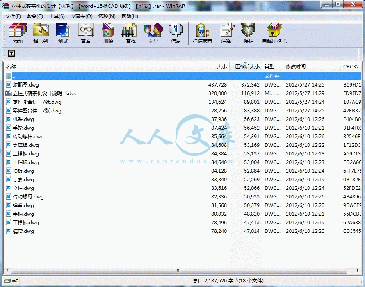
Task: Open the 选项(N) menu
Action: click(x=107, y=16)
